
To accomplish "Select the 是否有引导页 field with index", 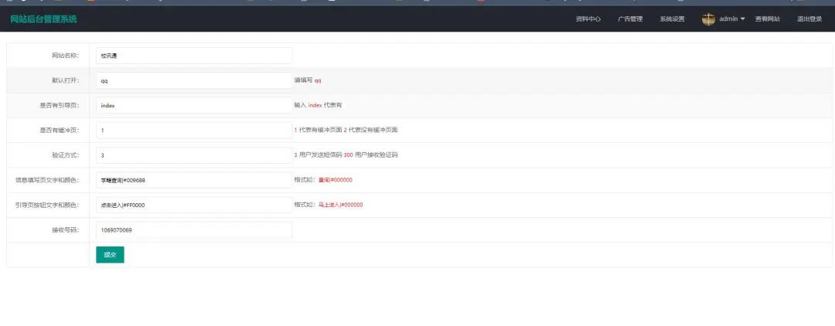I will [x=194, y=105].
